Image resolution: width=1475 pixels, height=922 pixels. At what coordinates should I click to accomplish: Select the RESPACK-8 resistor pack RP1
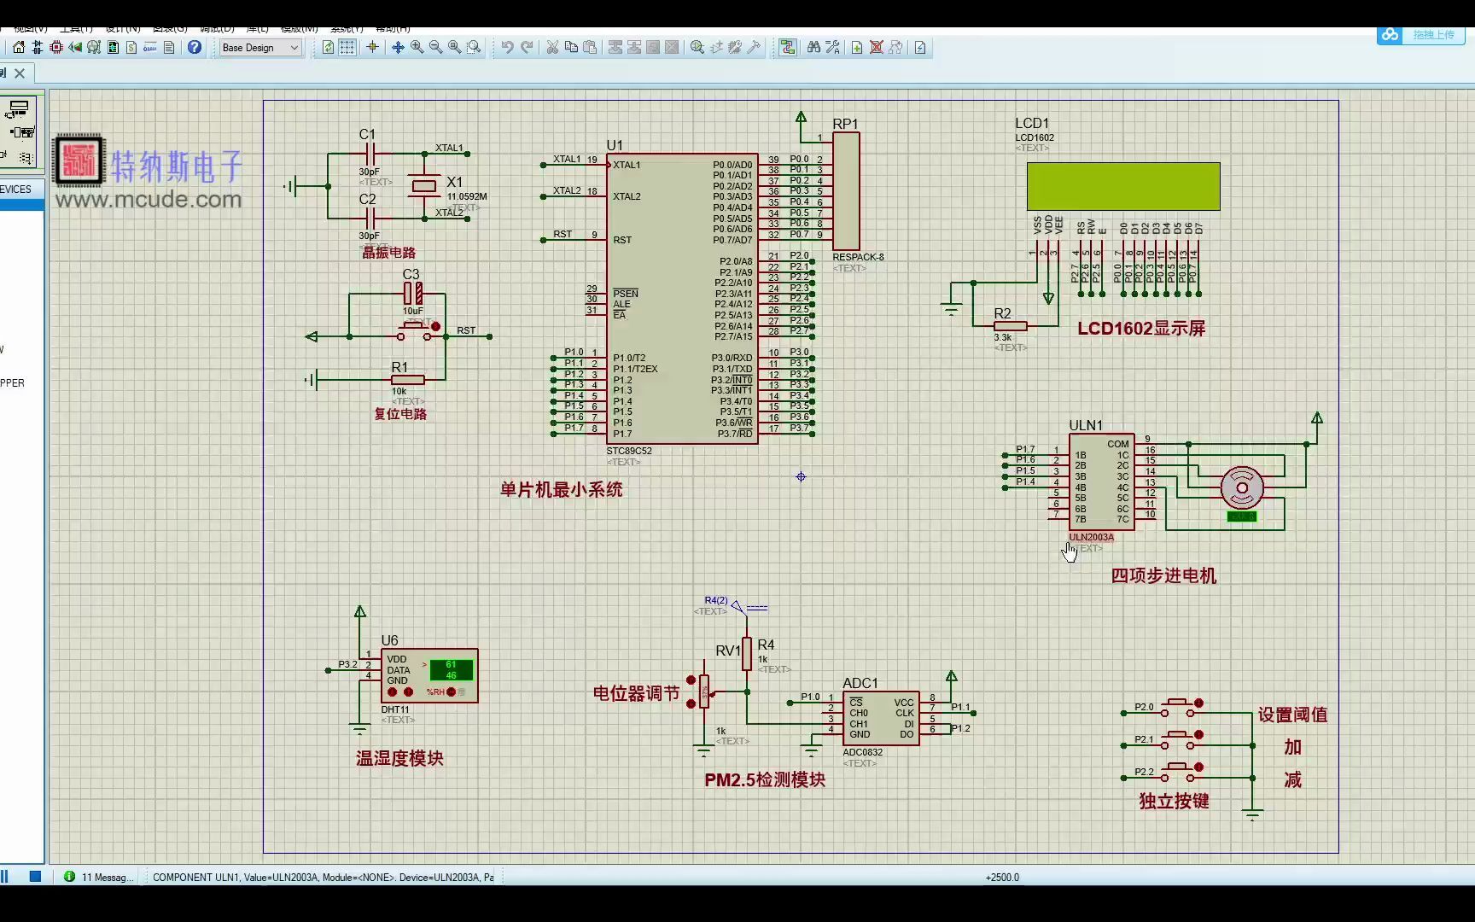pos(846,191)
